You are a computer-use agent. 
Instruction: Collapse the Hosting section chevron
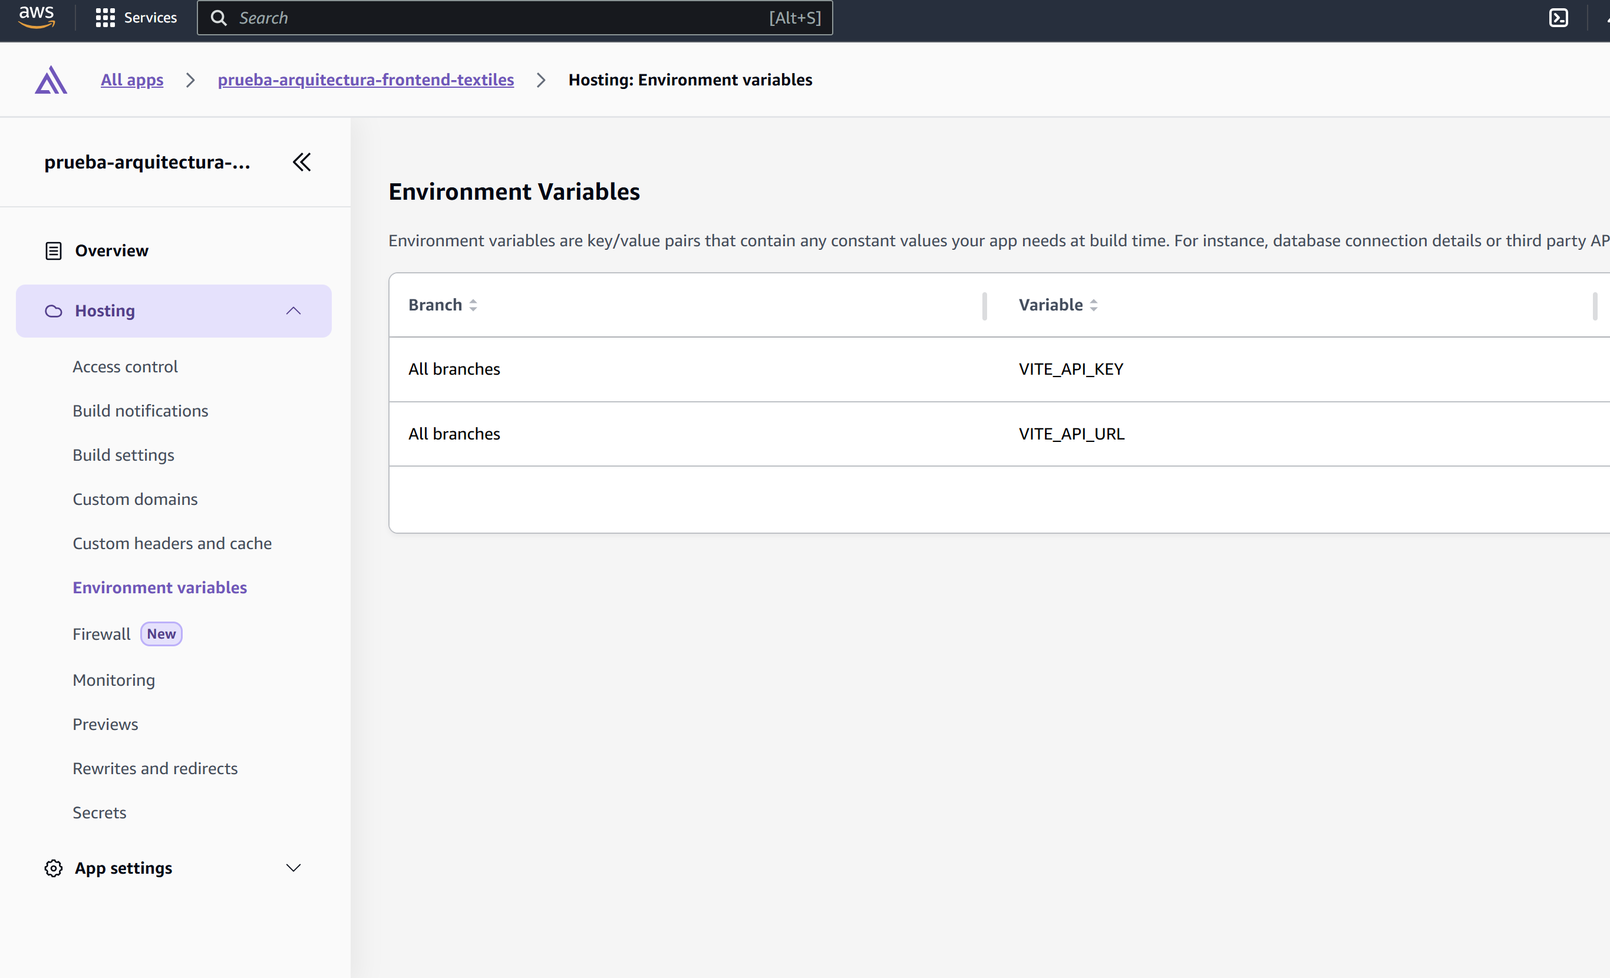293,311
